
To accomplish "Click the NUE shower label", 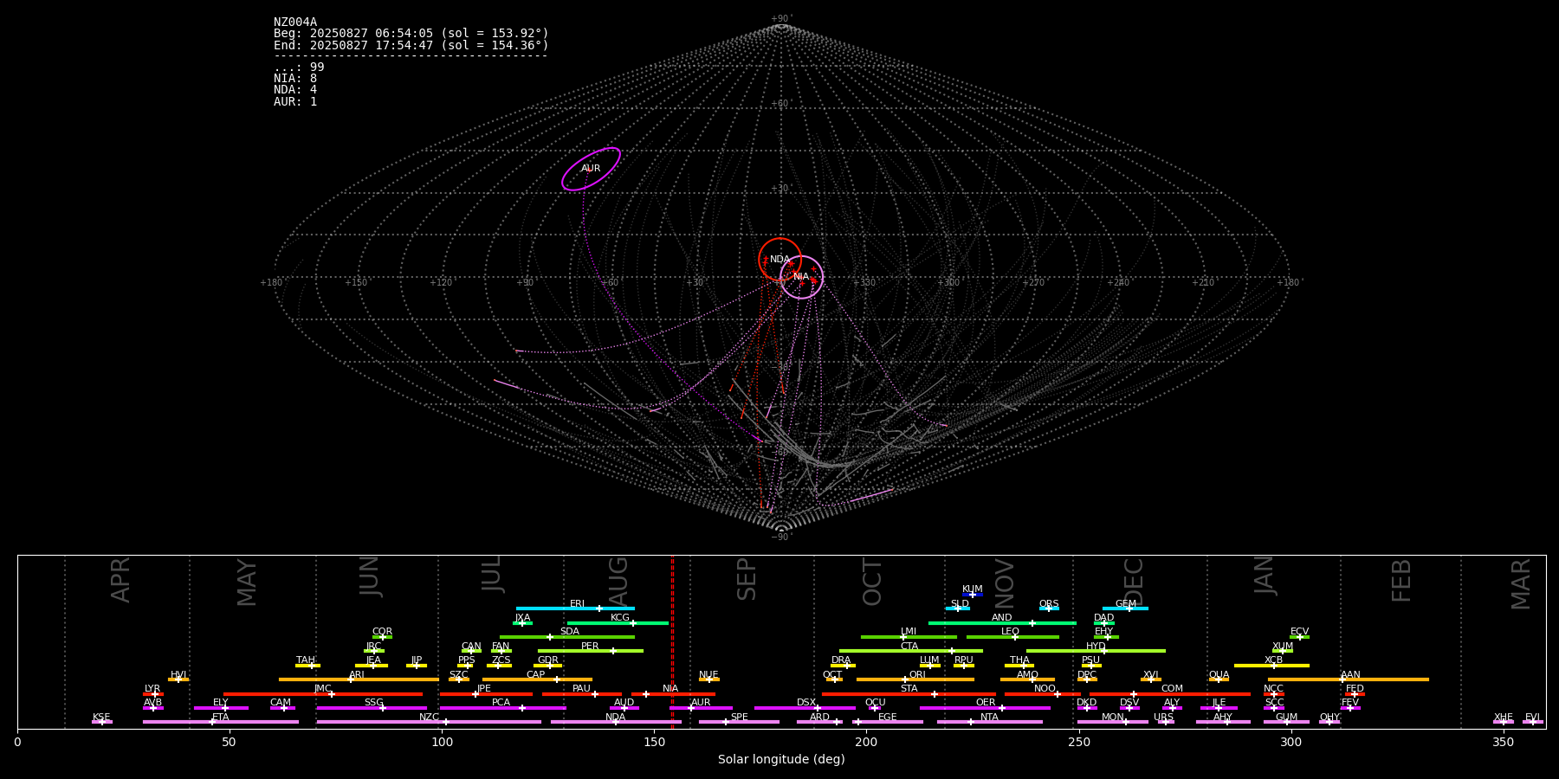I will 708,675.
